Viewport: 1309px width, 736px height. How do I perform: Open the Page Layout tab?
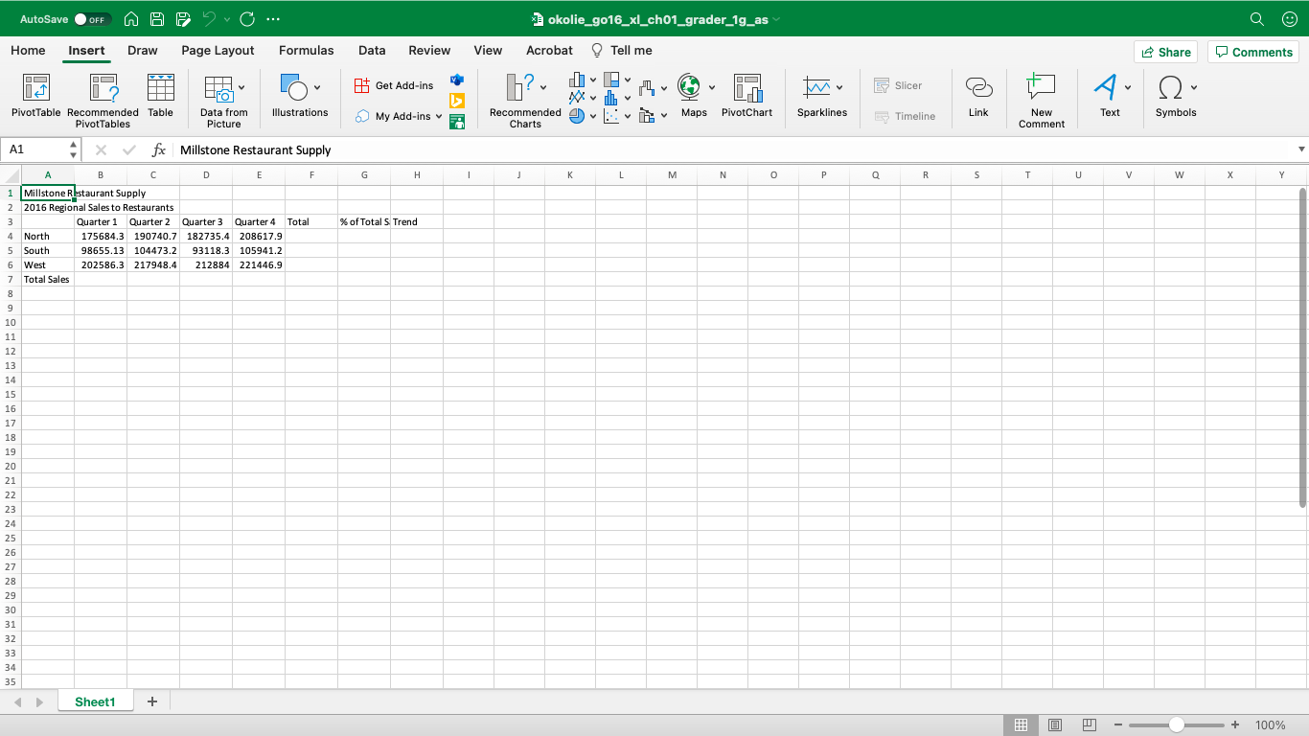click(x=218, y=51)
